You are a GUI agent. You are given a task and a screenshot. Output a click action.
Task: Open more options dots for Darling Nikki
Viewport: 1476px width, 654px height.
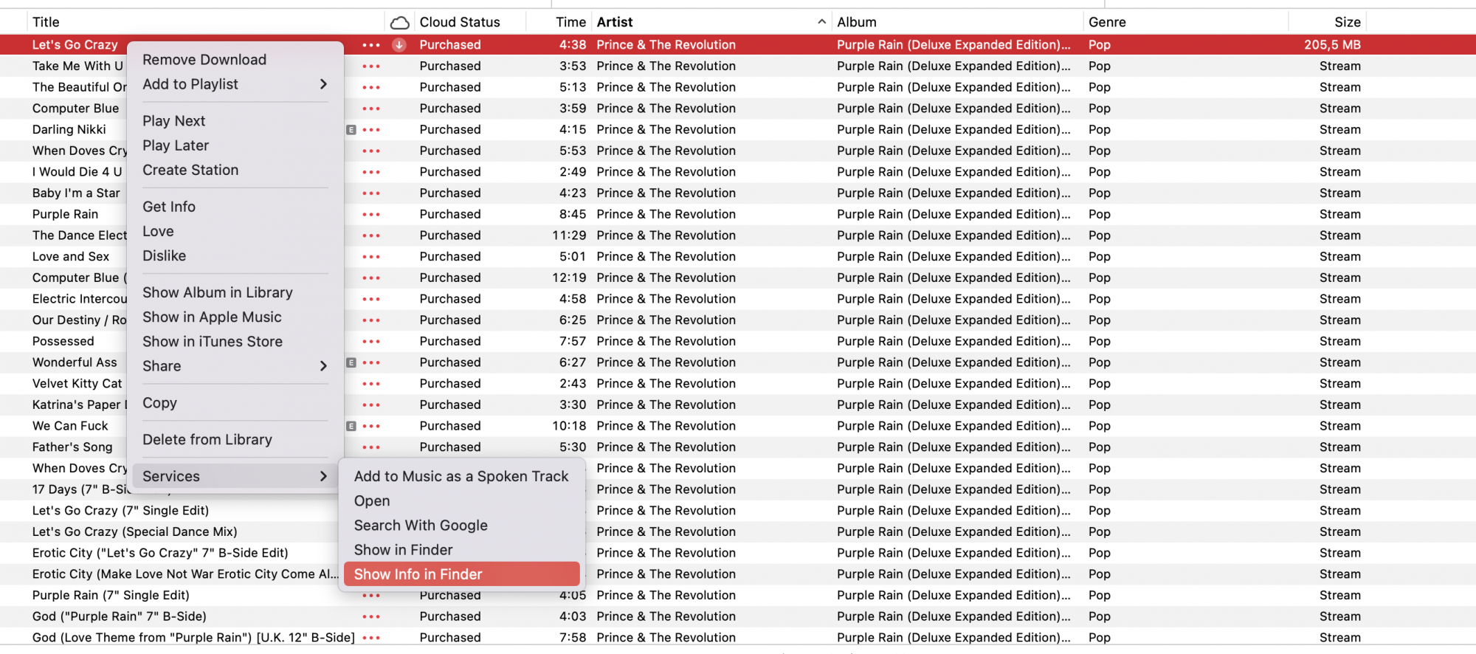(x=371, y=130)
